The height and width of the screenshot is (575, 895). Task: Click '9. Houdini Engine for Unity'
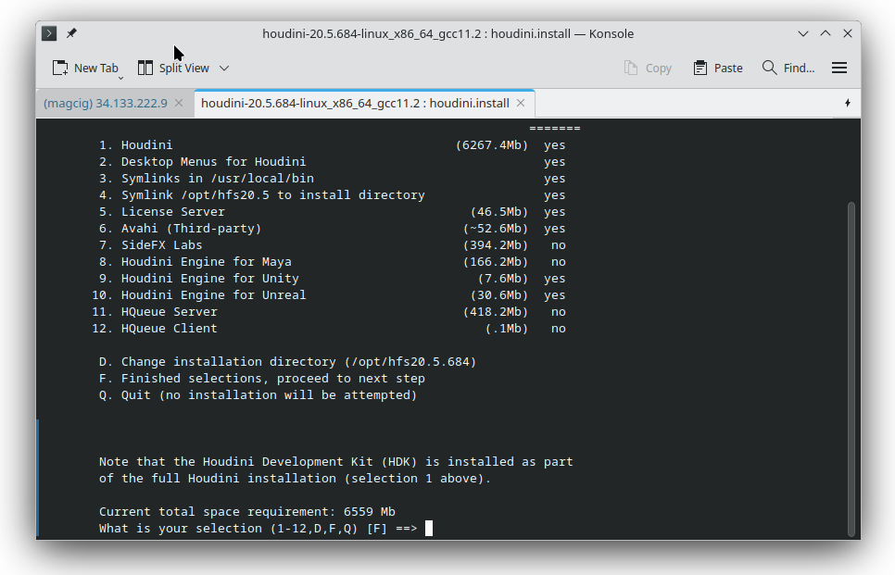199,279
